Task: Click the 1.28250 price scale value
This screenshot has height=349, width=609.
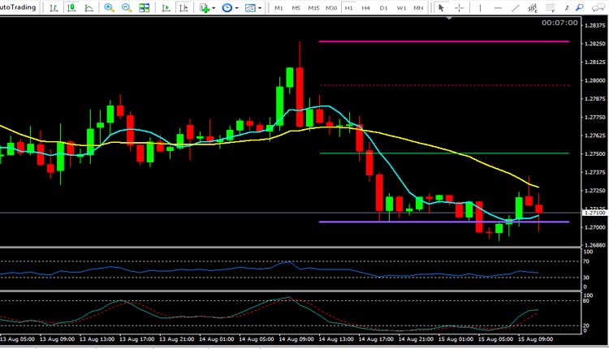Action: coord(594,44)
